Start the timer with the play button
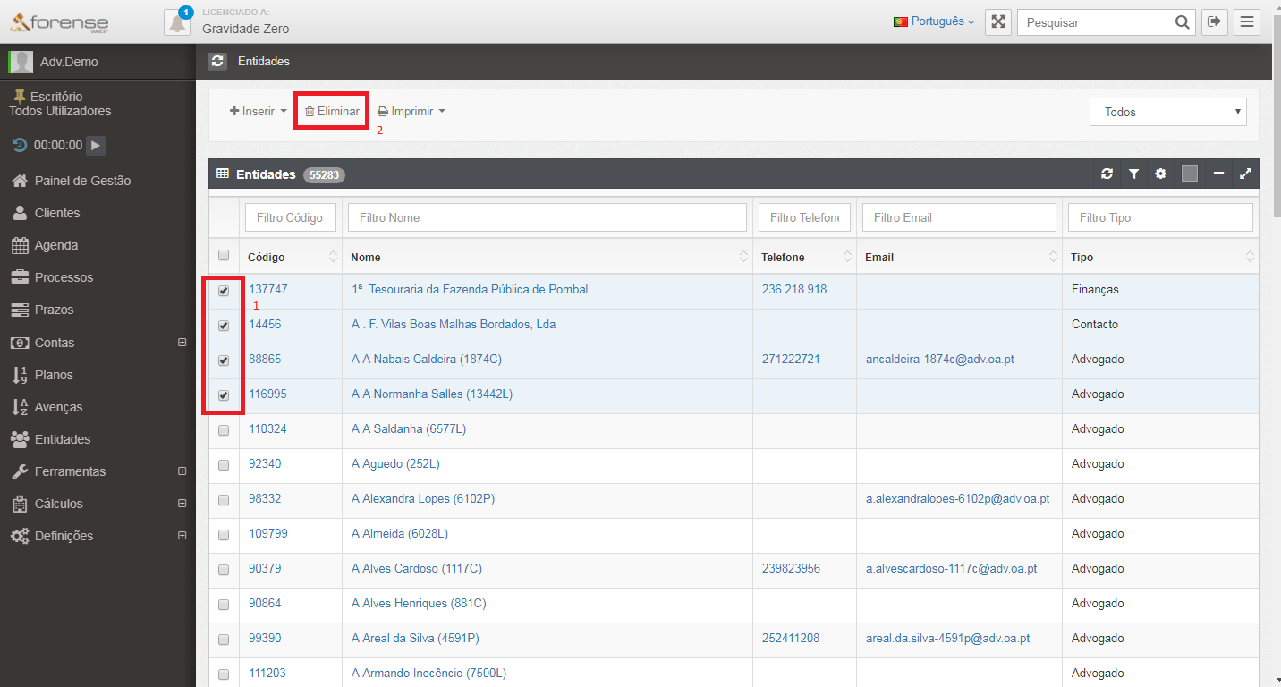This screenshot has width=1281, height=687. click(x=97, y=145)
